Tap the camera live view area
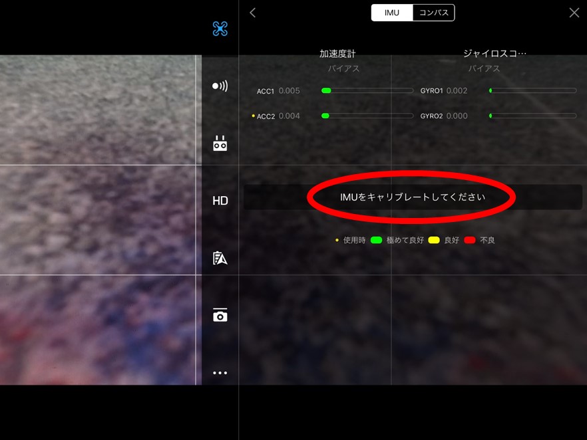 coord(100,220)
